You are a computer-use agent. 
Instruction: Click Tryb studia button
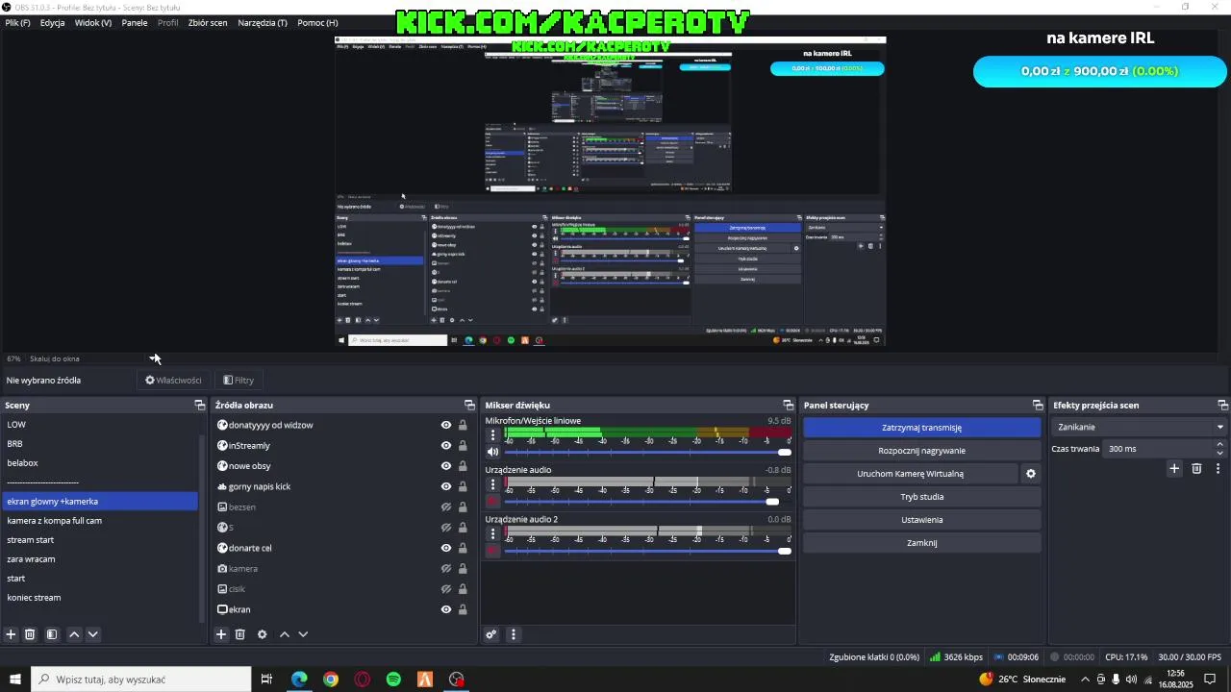(921, 497)
